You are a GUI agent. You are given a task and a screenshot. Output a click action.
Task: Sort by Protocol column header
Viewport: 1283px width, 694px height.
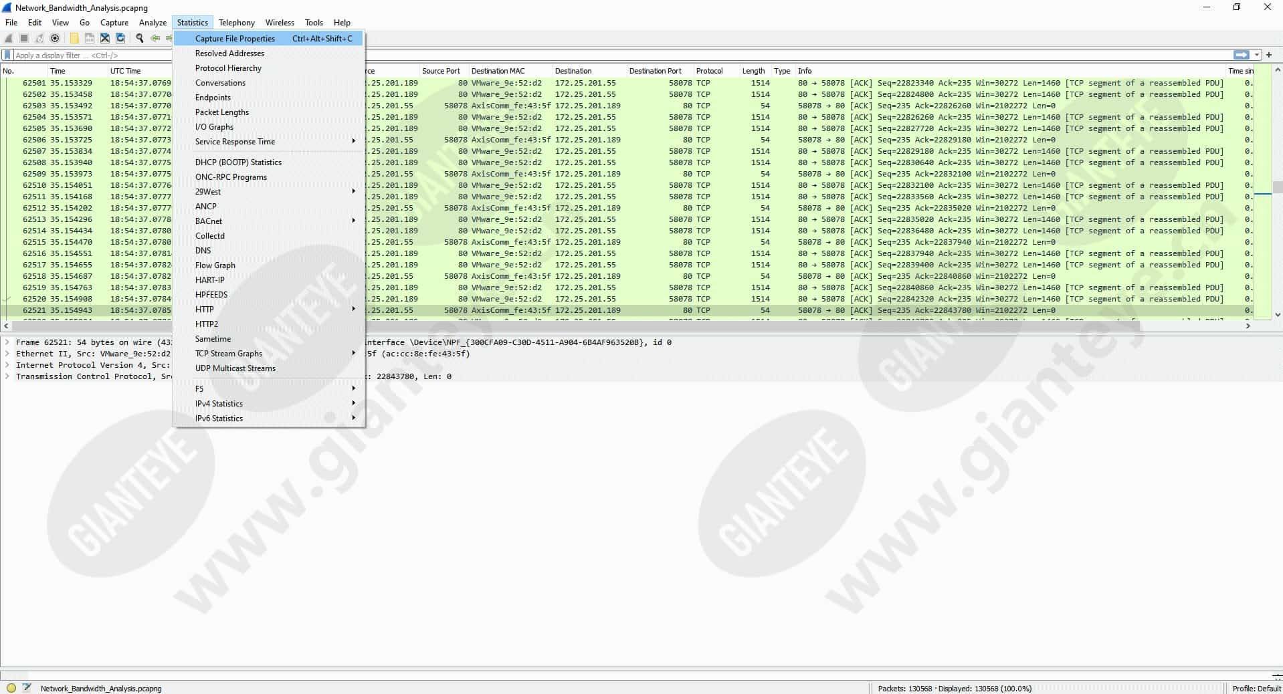coord(716,70)
